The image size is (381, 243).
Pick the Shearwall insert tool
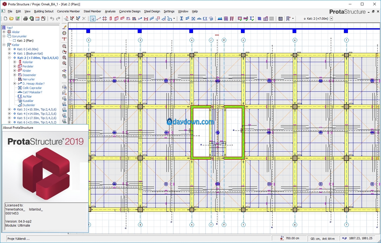[x=116, y=19]
